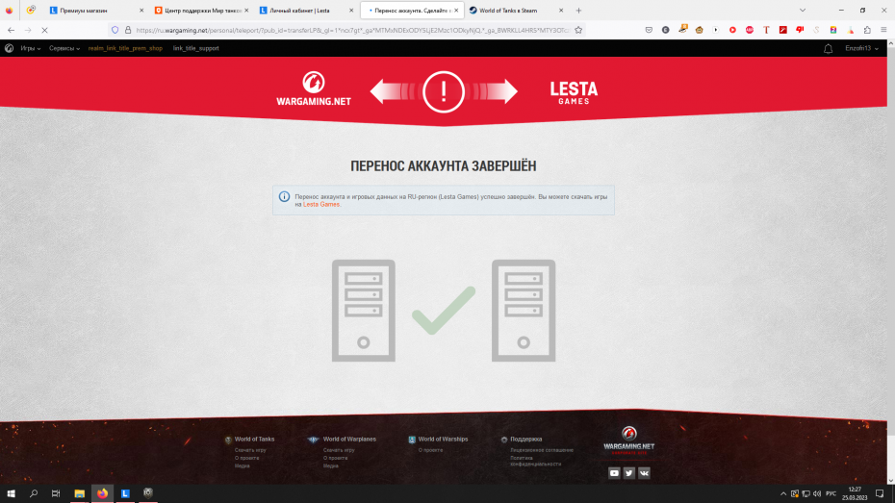
Task: Close the Перенос аккаунта tab
Action: click(456, 11)
